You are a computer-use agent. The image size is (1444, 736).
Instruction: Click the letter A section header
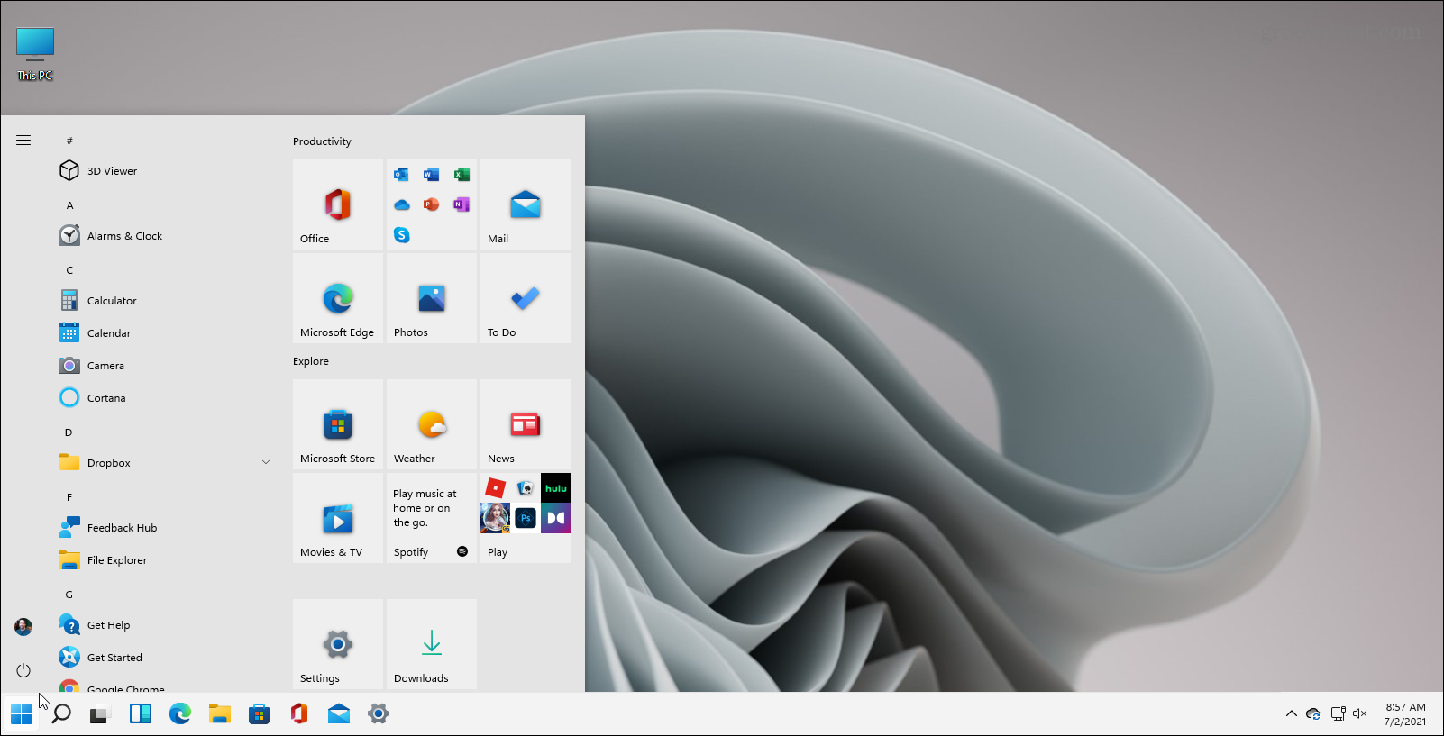point(69,205)
